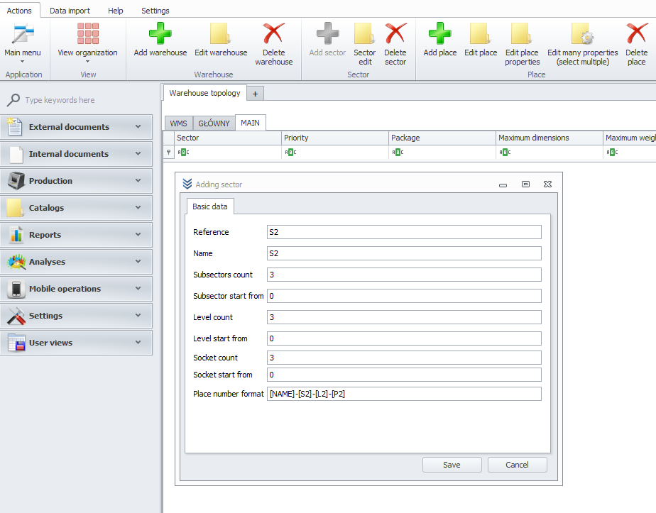Click Sector edit icon
This screenshot has height=513, width=656.
click(364, 33)
